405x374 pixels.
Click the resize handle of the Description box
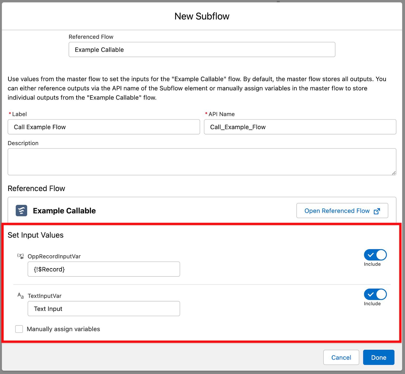pyautogui.click(x=394, y=173)
